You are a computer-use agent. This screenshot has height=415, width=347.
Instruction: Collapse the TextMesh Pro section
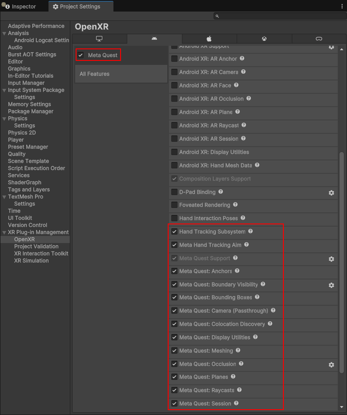tap(4, 197)
